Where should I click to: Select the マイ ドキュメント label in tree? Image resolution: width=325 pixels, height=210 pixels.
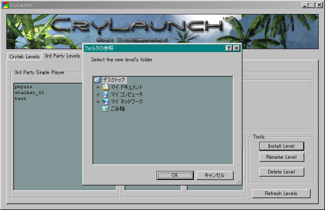pos(127,87)
